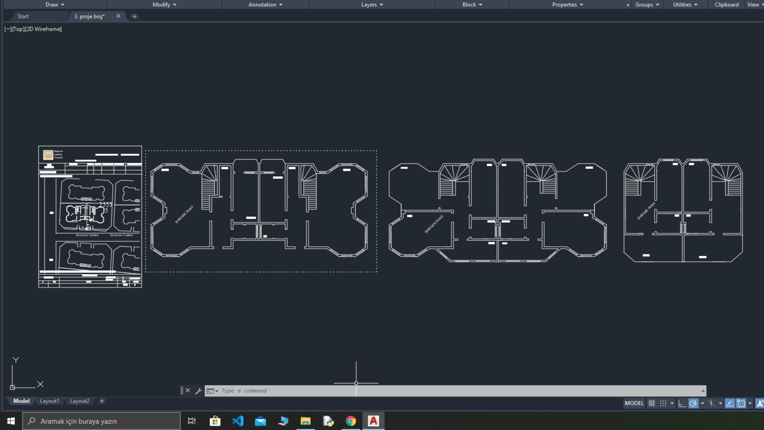The image size is (764, 430).
Task: Click the command line grip handle
Action: click(182, 391)
